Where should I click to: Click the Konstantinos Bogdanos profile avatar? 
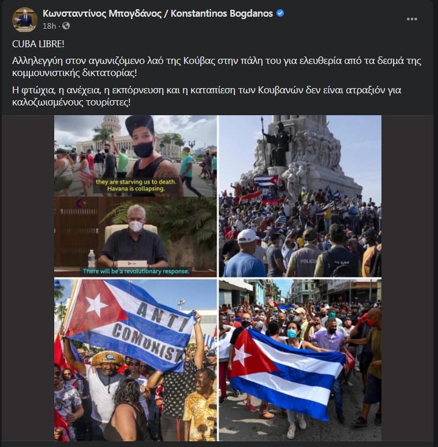[x=25, y=20]
